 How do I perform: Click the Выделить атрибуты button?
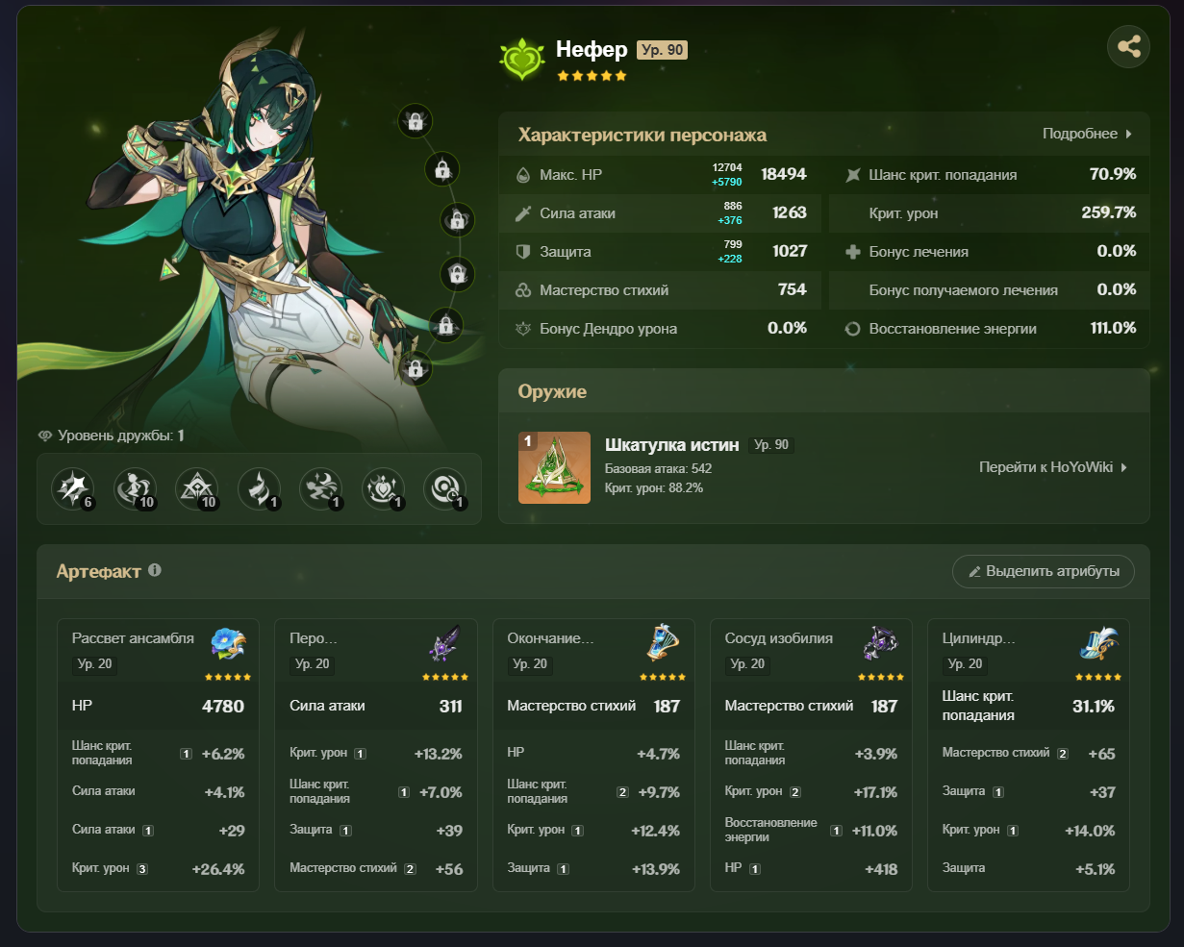click(1044, 571)
